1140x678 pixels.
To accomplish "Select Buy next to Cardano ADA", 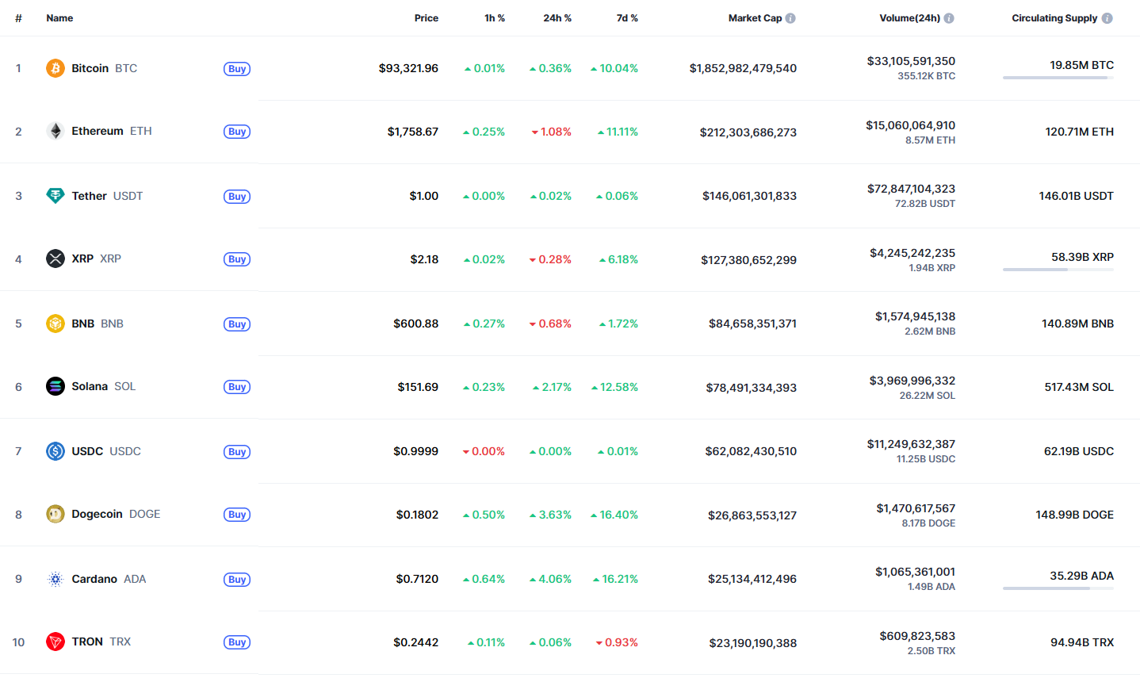I will pos(237,580).
